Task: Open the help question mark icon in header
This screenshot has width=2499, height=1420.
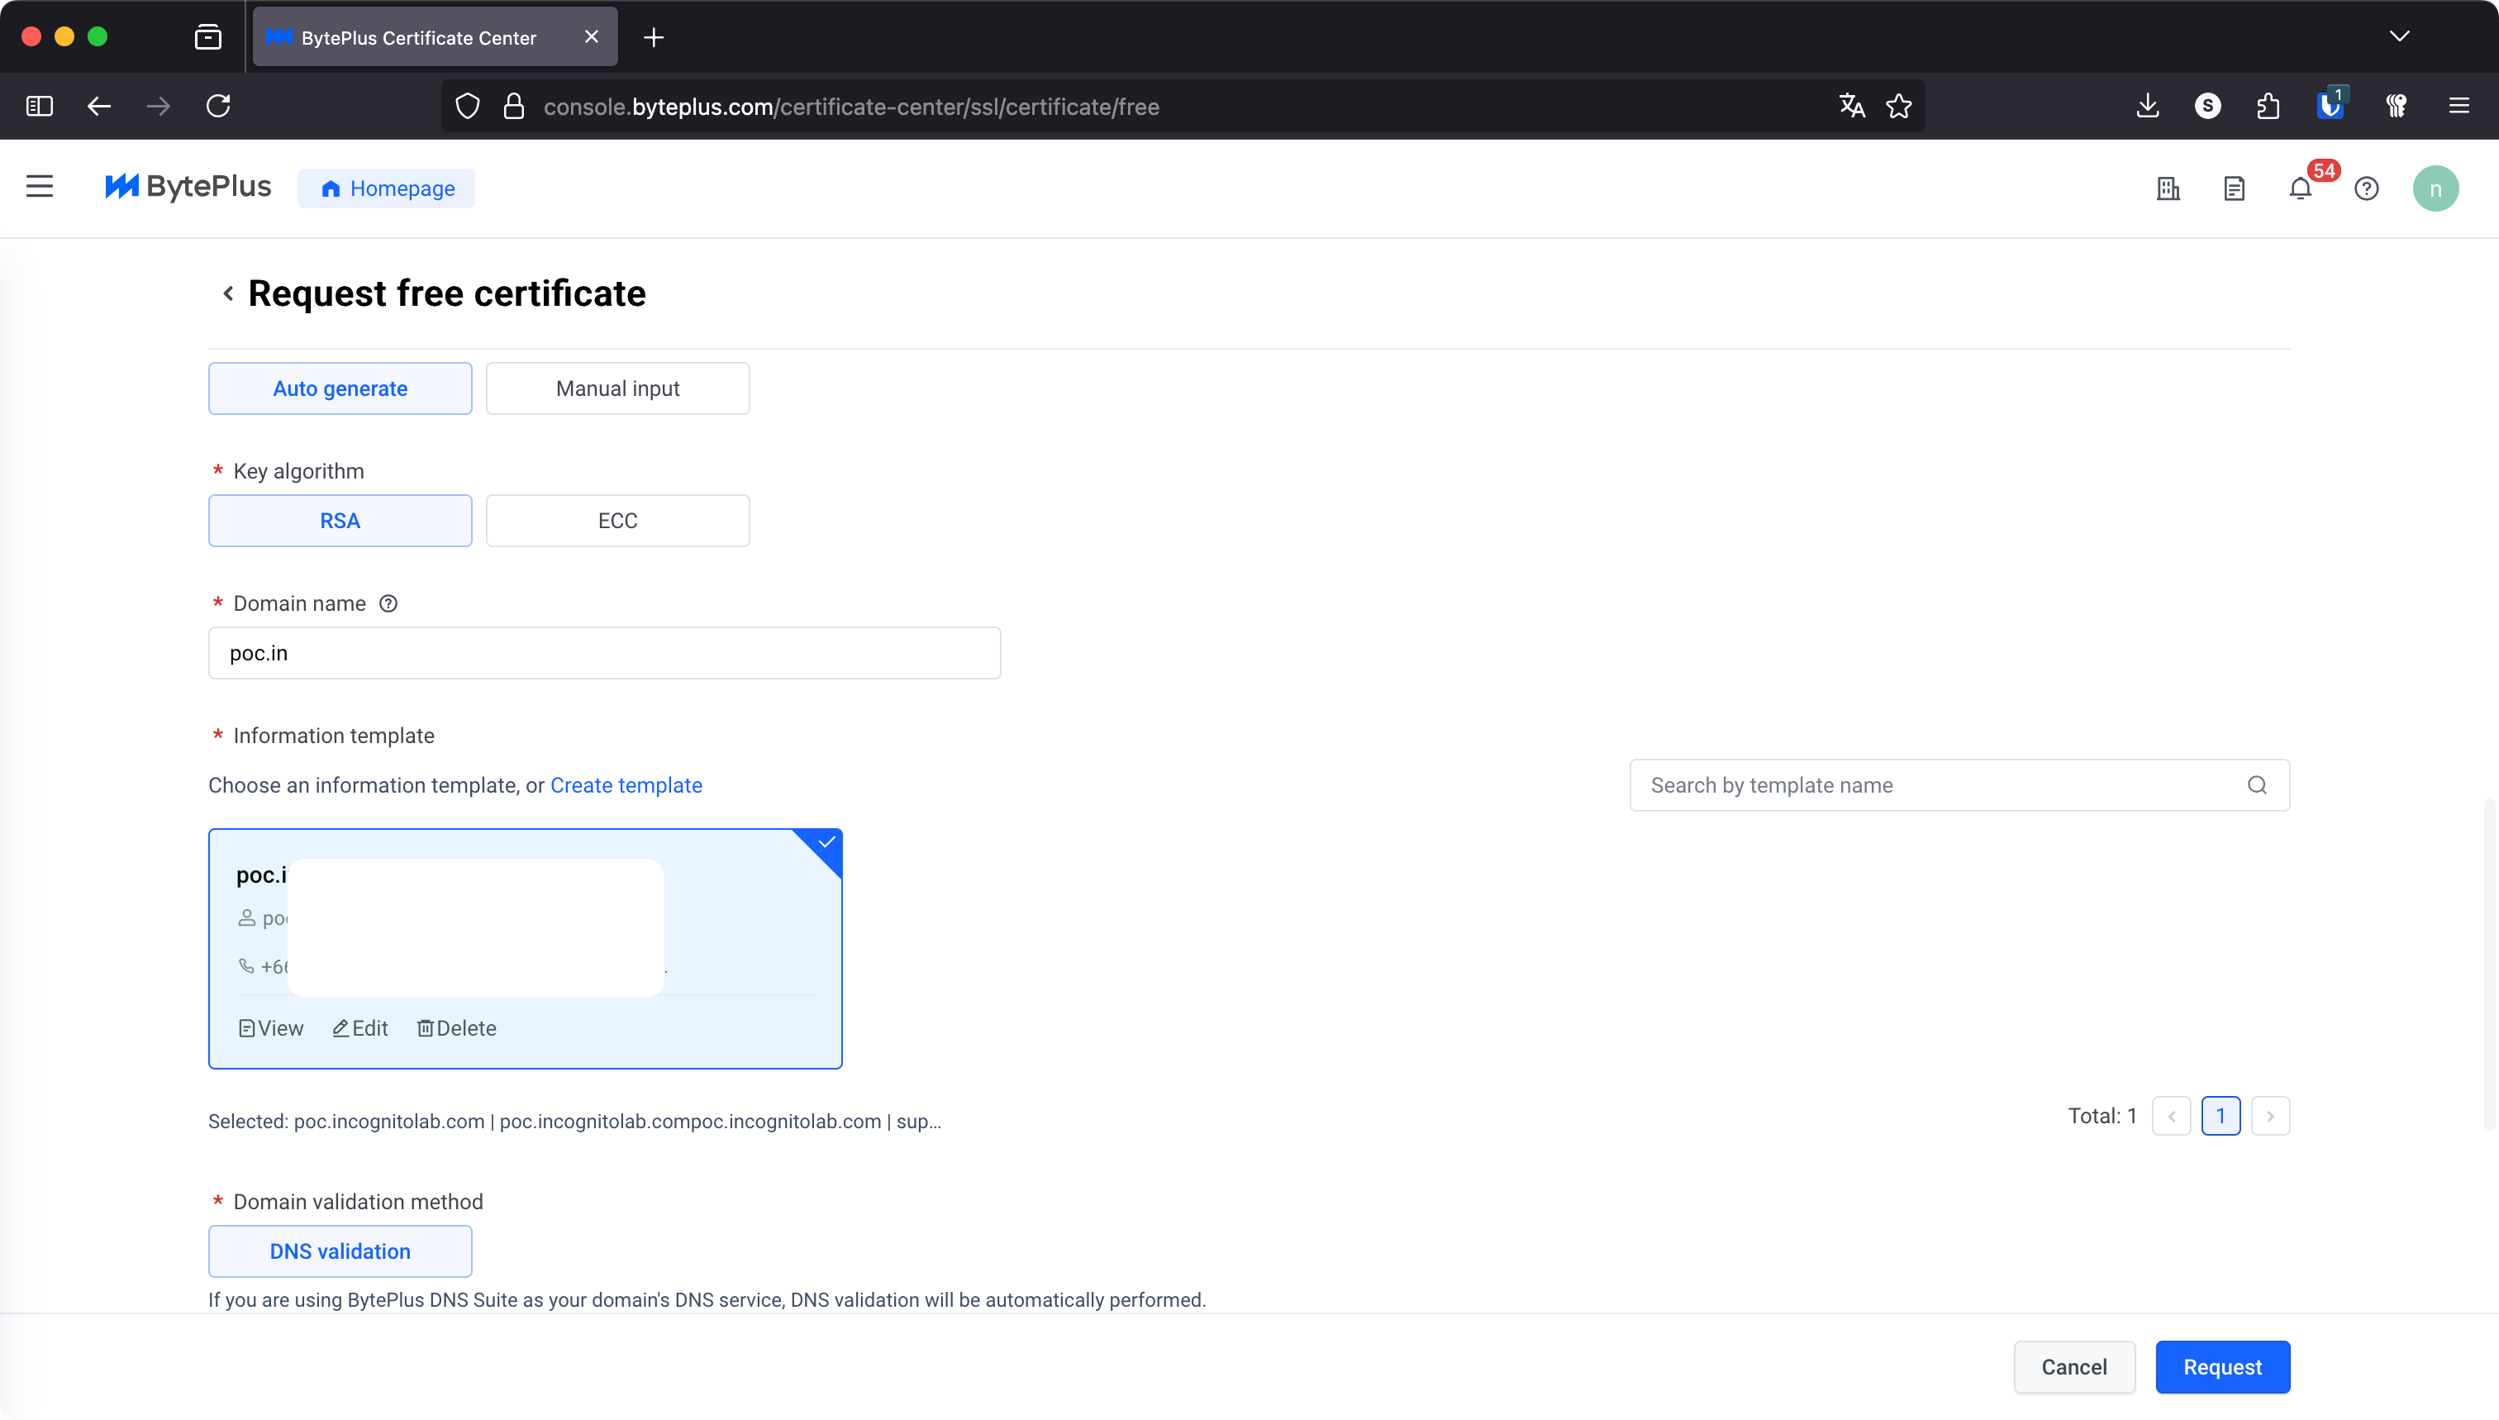Action: pyautogui.click(x=2367, y=188)
